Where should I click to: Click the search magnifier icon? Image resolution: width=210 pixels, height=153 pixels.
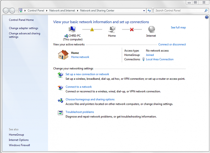(206, 11)
